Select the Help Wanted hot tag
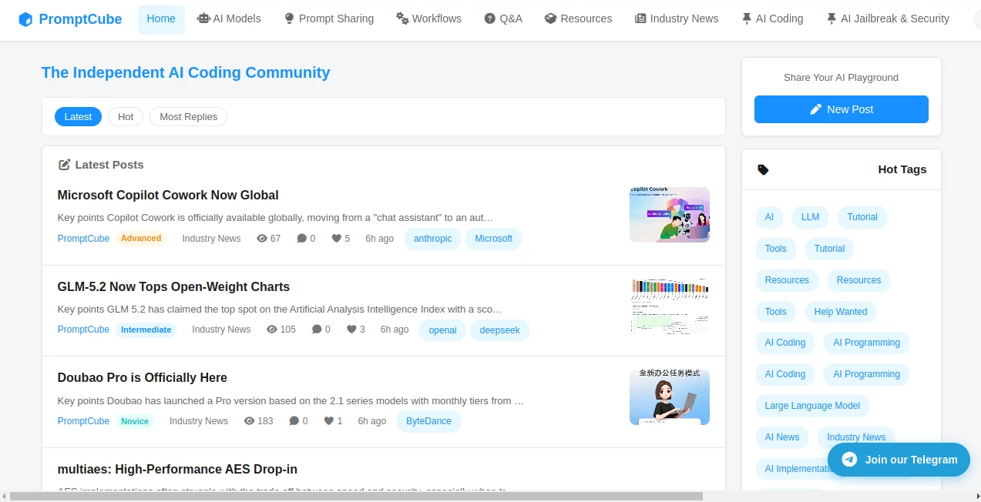 [x=841, y=312]
